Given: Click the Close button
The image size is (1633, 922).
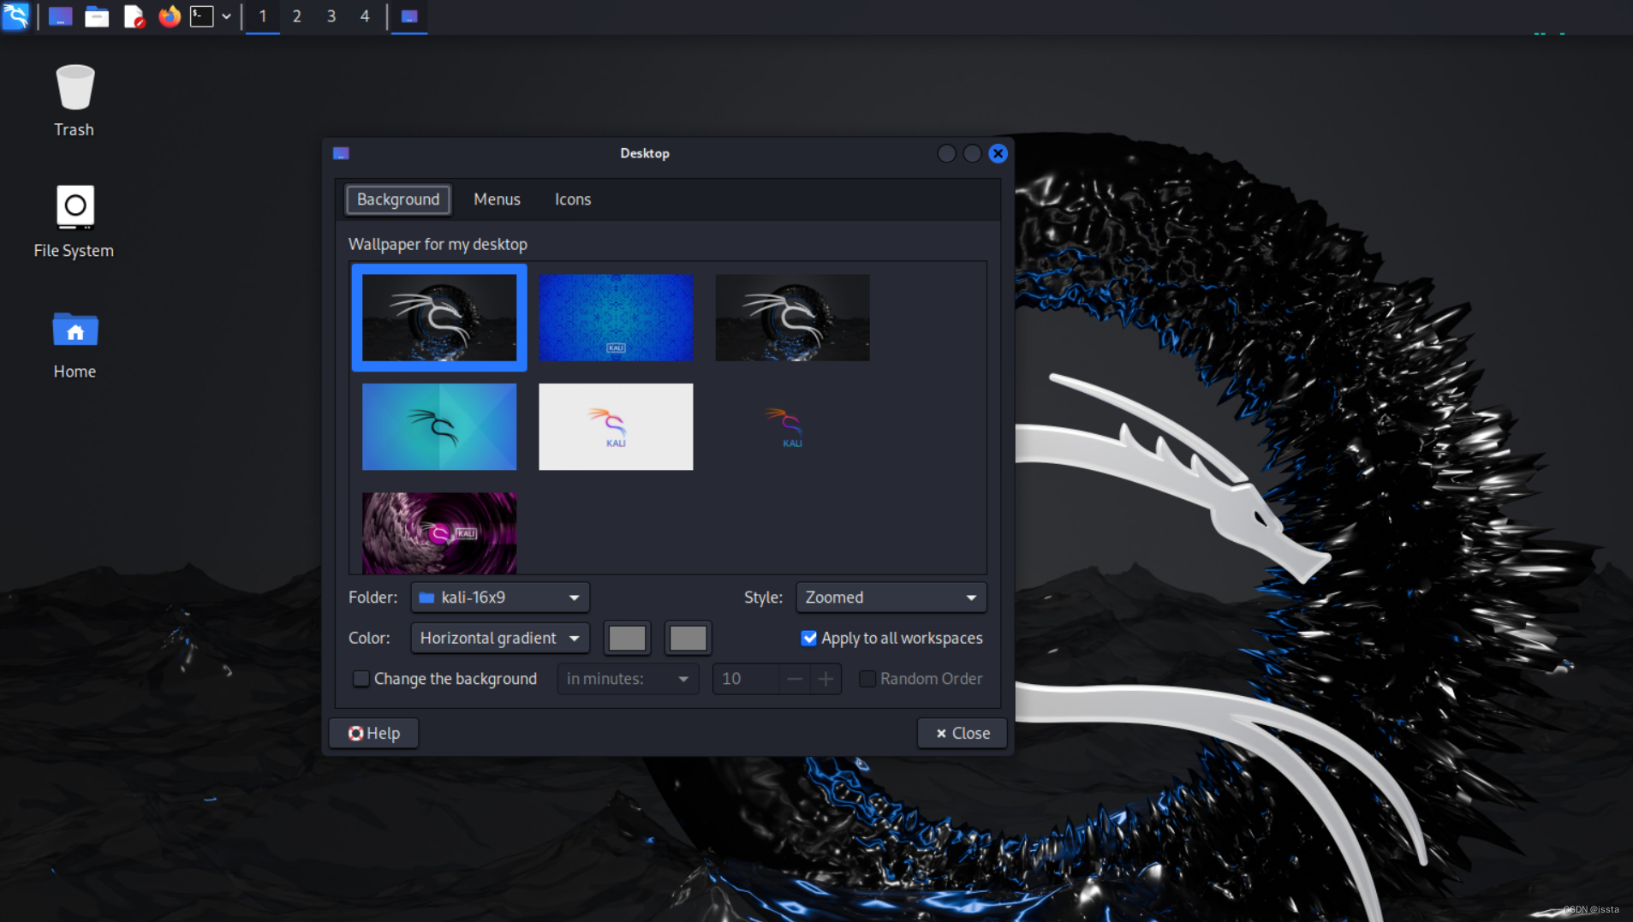Looking at the screenshot, I should pos(963,734).
